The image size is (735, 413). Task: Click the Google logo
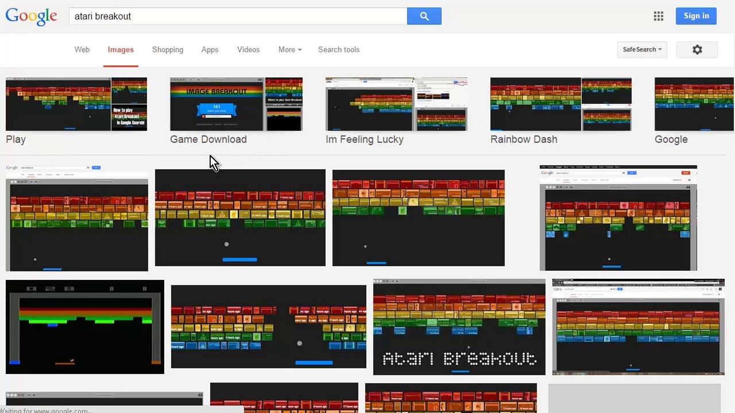pyautogui.click(x=31, y=17)
